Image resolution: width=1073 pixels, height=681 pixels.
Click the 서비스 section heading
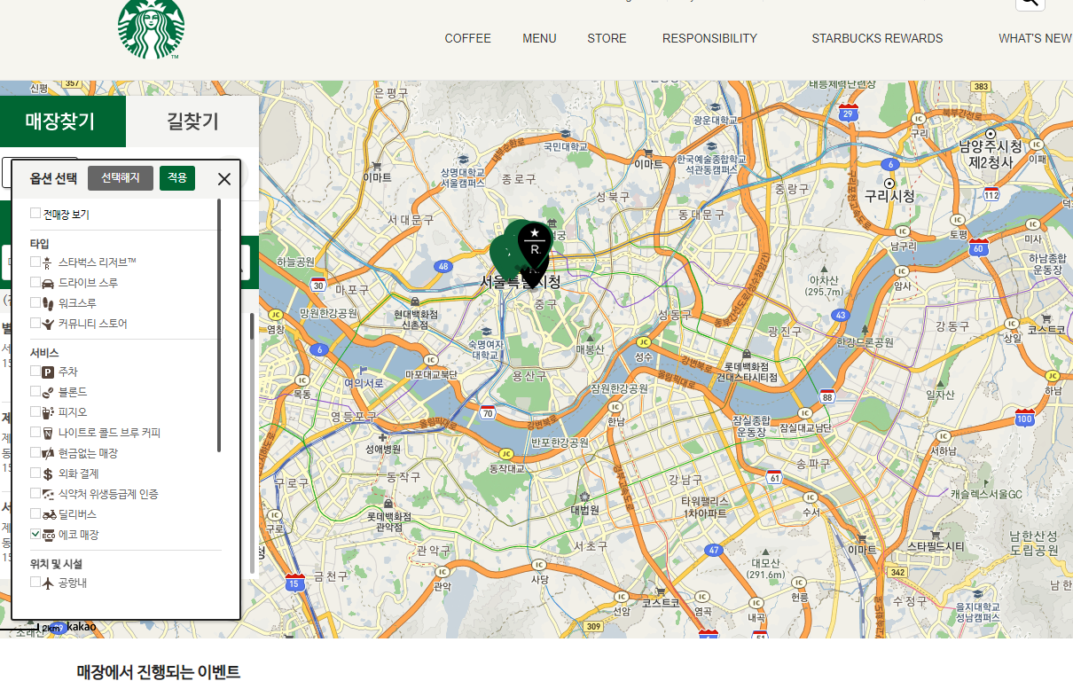[x=43, y=352]
